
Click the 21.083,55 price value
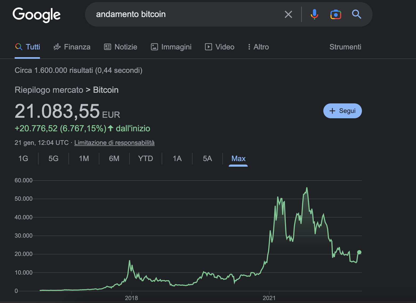57,111
